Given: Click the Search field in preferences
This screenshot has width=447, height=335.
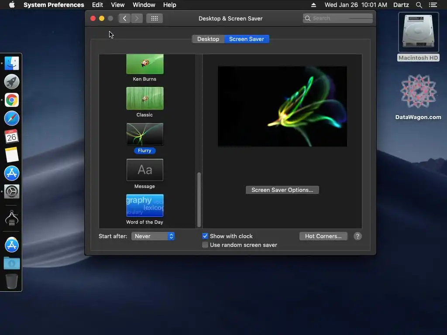Looking at the screenshot, I should (338, 18).
